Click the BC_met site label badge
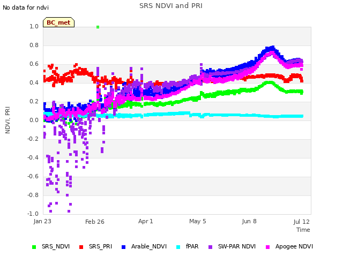Viewport: 343px width, 257px height. [58, 22]
